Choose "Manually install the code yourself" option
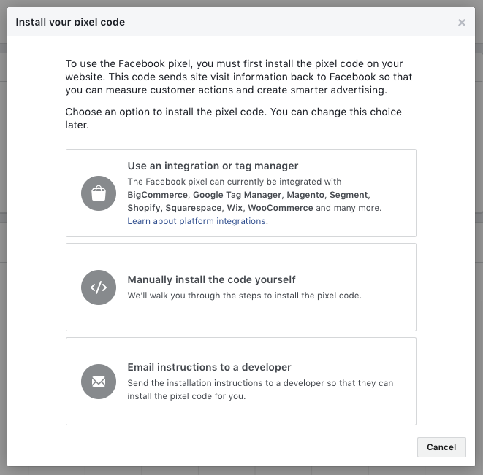Viewport: 483px width, 475px height. point(211,279)
